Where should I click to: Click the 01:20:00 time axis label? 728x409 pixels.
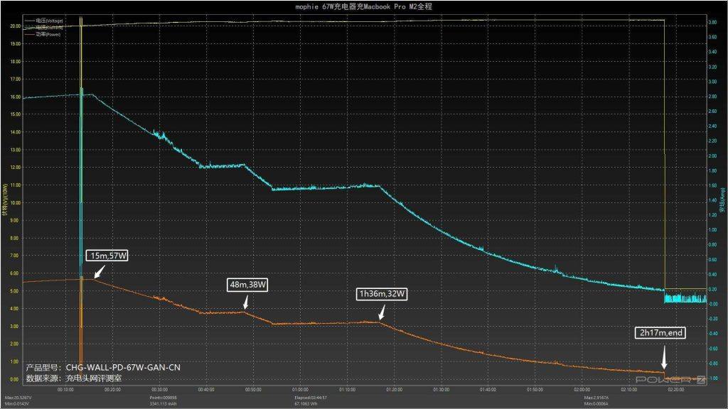pos(394,390)
